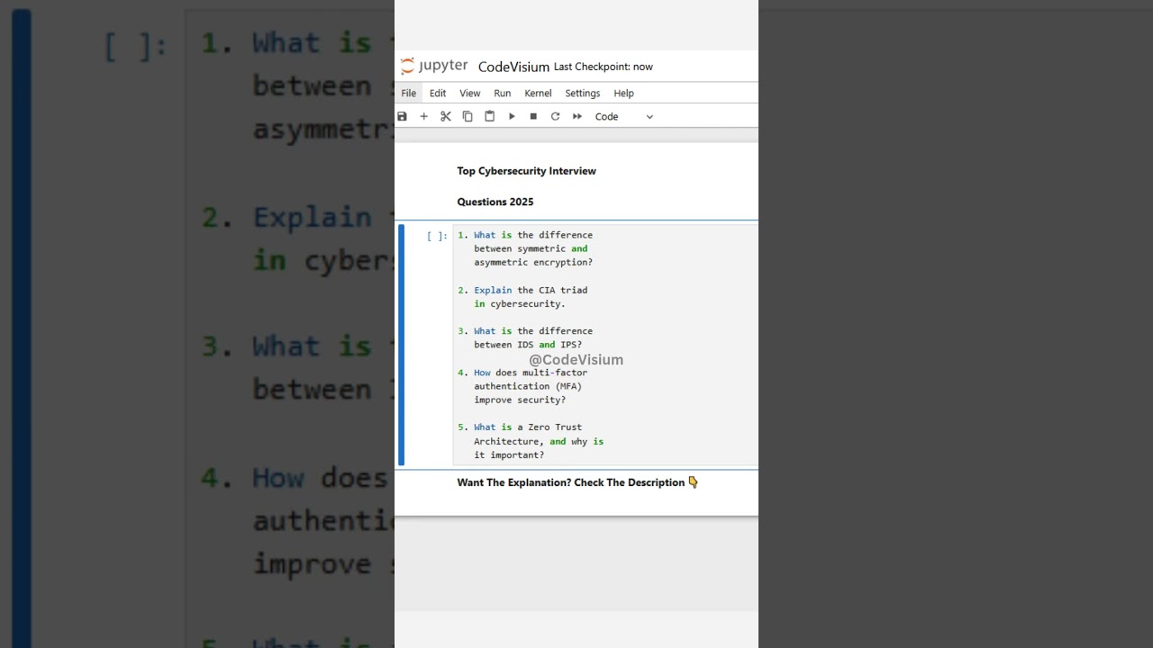Open the Edit menu

click(x=438, y=93)
